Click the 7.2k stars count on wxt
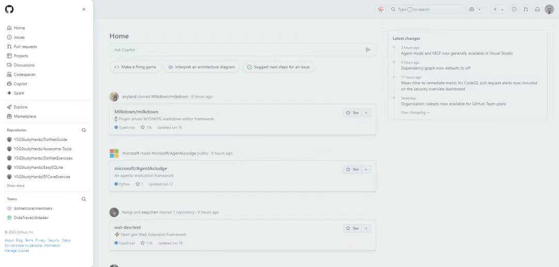 point(146,243)
